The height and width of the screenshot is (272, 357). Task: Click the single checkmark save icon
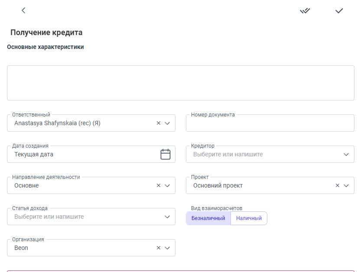[x=339, y=11]
